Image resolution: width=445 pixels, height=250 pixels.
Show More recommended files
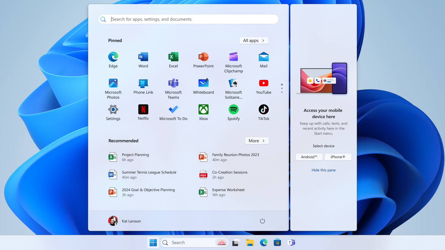click(x=257, y=141)
